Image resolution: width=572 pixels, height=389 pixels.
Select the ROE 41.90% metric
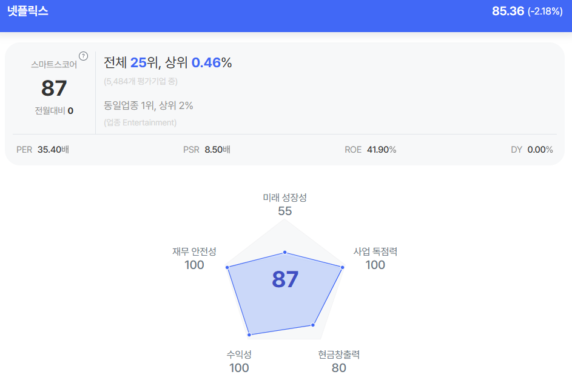370,150
